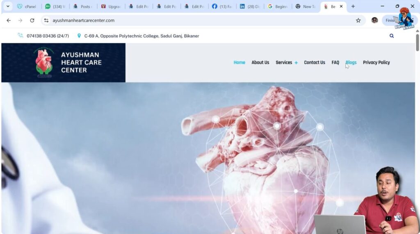The height and width of the screenshot is (234, 420).
Task: Open the Chrome profile avatar
Action: (x=374, y=20)
